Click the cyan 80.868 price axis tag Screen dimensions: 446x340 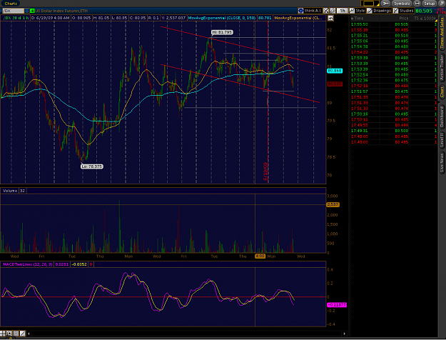335,71
